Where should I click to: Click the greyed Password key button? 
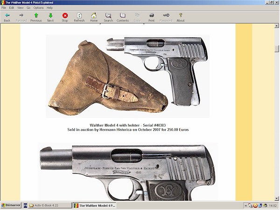tap(166, 18)
